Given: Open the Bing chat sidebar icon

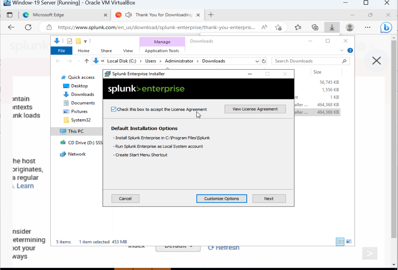Looking at the screenshot, I should click(386, 27).
